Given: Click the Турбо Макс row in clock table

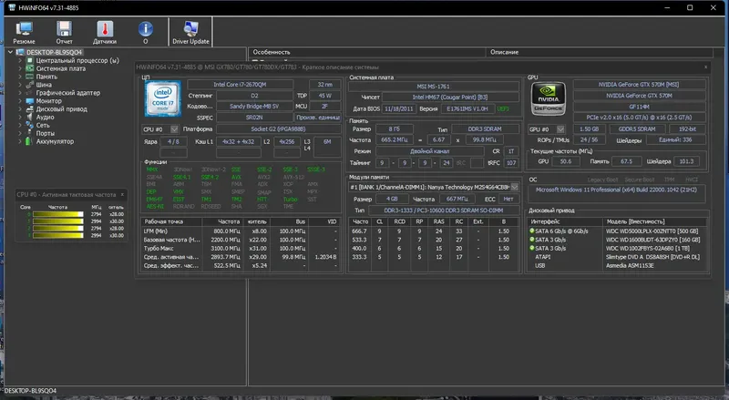Looking at the screenshot, I should click(241, 249).
